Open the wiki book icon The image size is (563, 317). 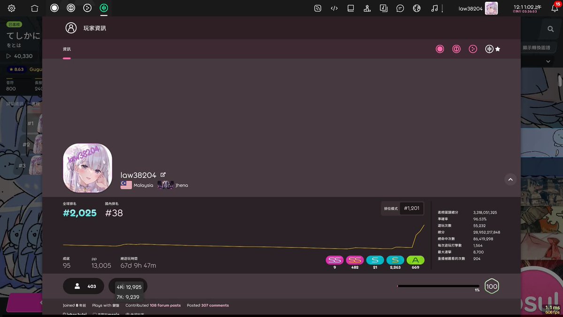coord(350,8)
